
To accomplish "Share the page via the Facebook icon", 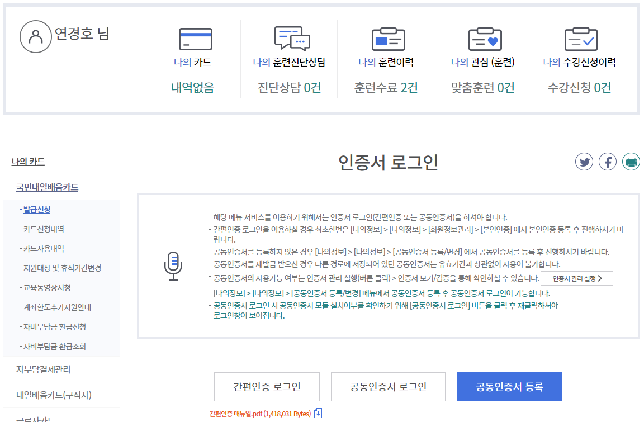I will point(608,162).
